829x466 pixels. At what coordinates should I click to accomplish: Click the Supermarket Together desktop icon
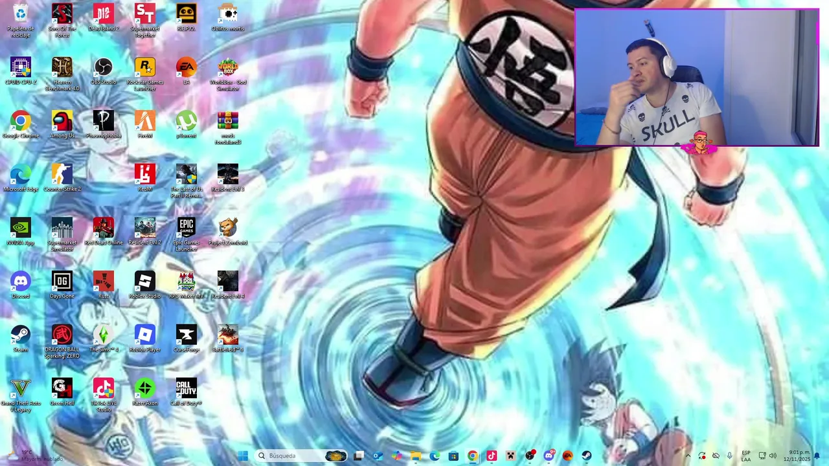point(145,19)
